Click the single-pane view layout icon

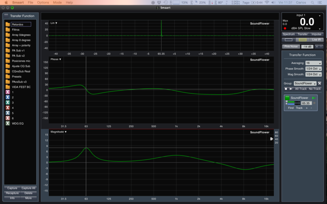pos(289,40)
